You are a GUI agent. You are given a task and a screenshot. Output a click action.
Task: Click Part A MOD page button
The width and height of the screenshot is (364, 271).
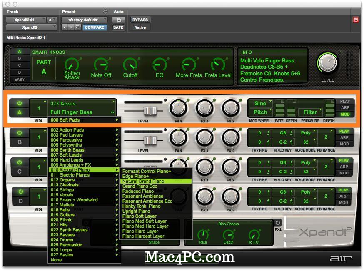coord(345,114)
